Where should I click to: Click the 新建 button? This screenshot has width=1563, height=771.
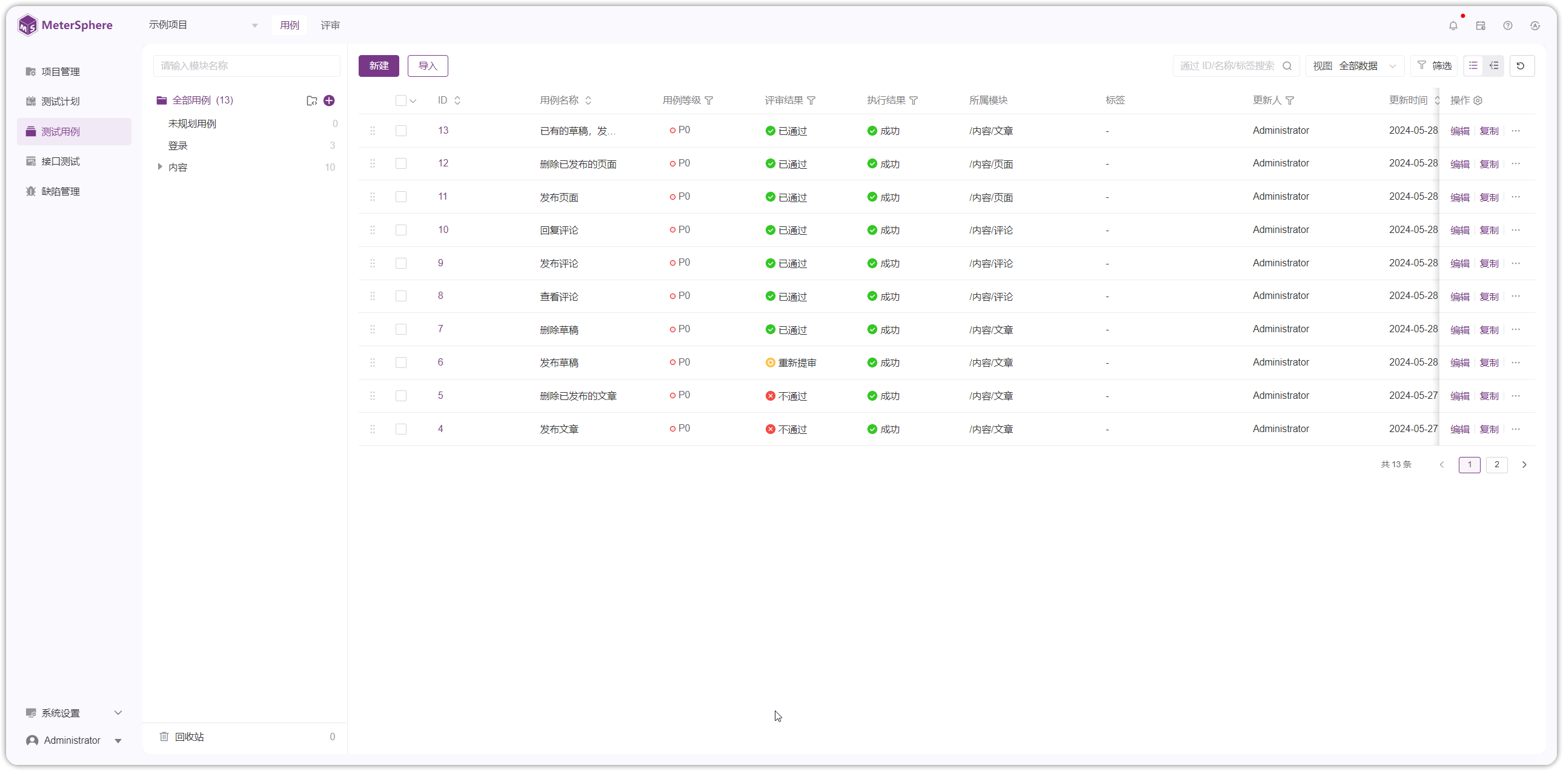[x=379, y=66]
